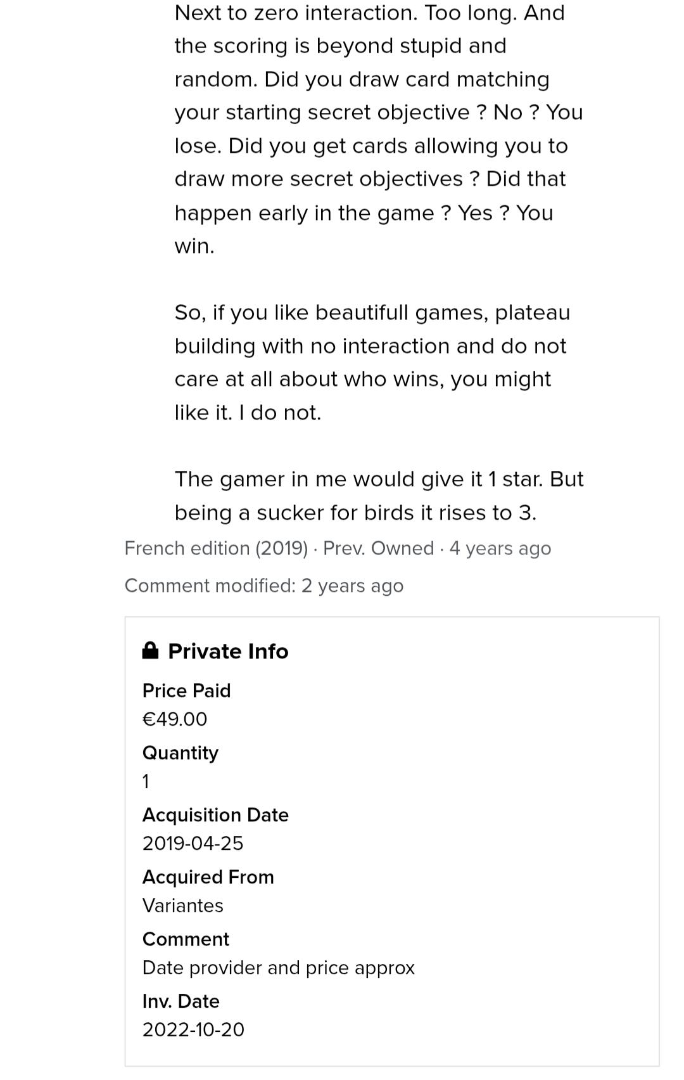Image resolution: width=684 pixels, height=1080 pixels.
Task: Click the lock icon beside Private Info
Action: pyautogui.click(x=150, y=650)
